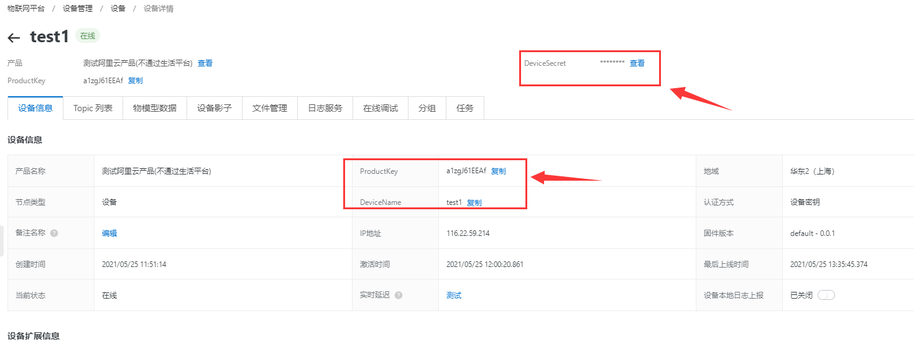Screen dimensions: 914x344
Task: Select the 设备影子 tab
Action: click(215, 108)
